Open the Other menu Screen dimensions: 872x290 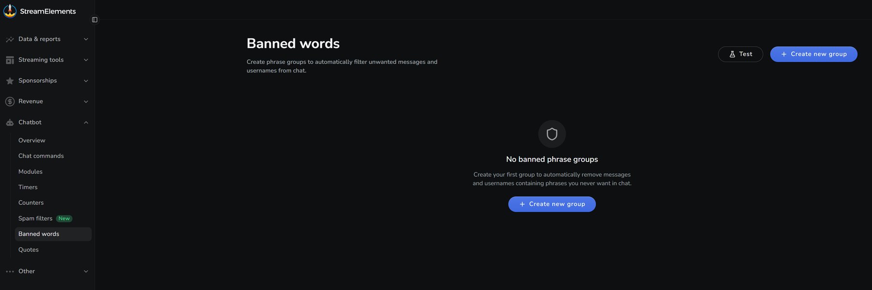click(27, 272)
